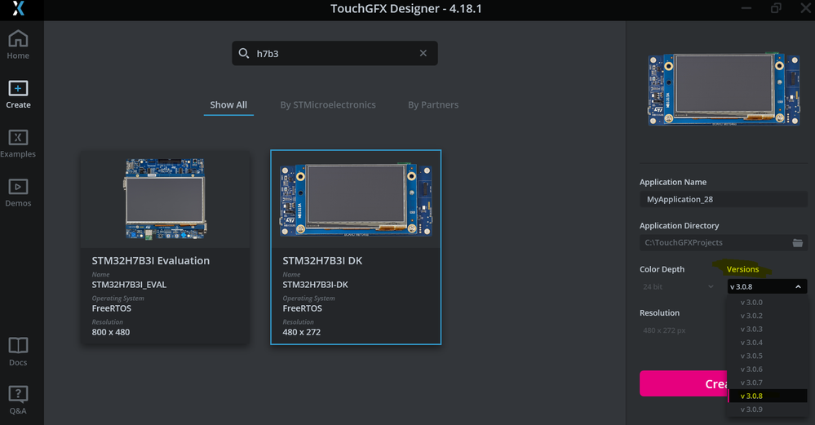
Task: Open the Create section in sidebar
Action: pyautogui.click(x=18, y=94)
